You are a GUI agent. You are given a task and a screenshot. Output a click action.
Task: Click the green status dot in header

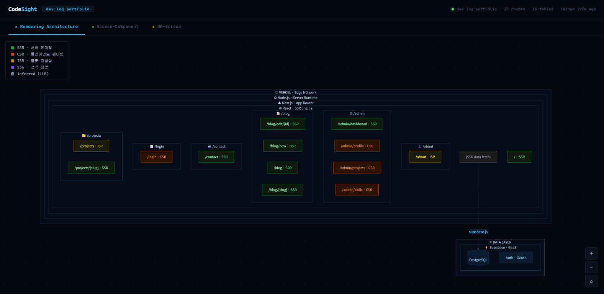(x=453, y=9)
